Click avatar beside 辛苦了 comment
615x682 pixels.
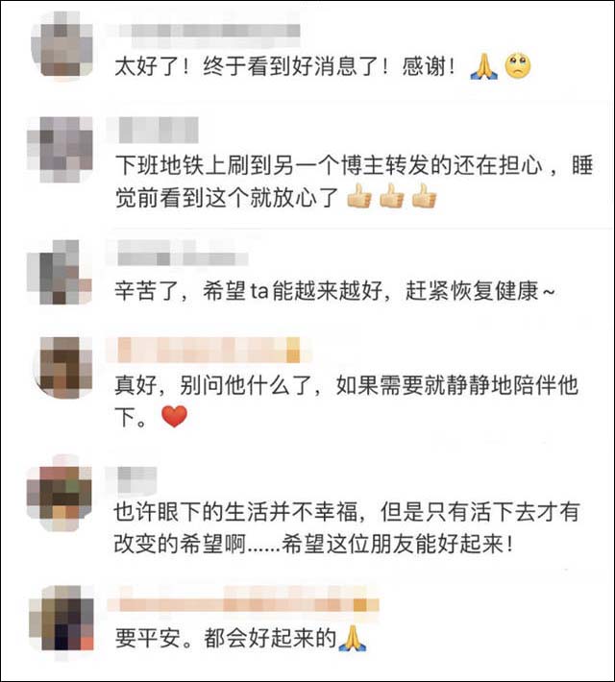(x=60, y=272)
